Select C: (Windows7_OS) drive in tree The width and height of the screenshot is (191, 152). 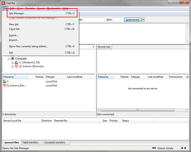coord(30,63)
